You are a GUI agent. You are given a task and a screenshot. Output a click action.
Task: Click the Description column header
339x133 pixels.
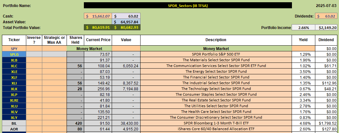click(x=216, y=40)
